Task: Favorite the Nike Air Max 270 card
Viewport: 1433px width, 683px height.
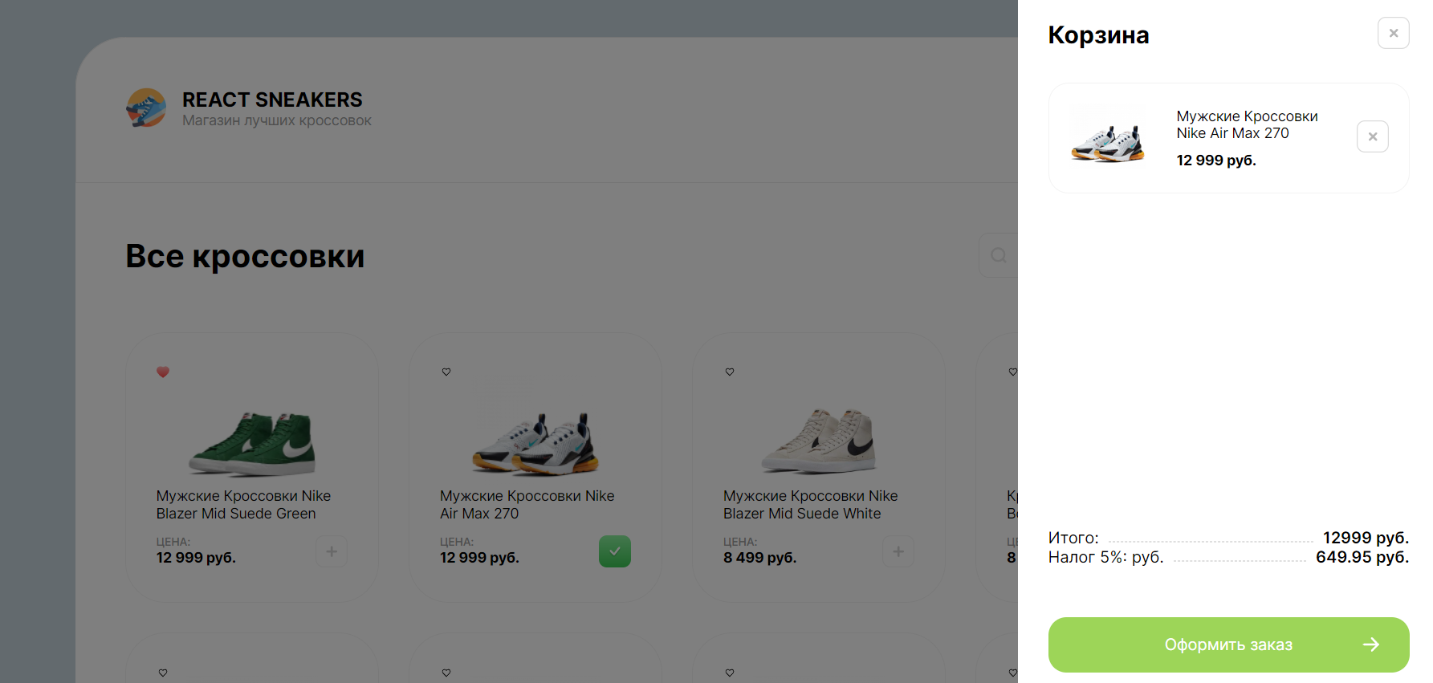Action: click(446, 372)
